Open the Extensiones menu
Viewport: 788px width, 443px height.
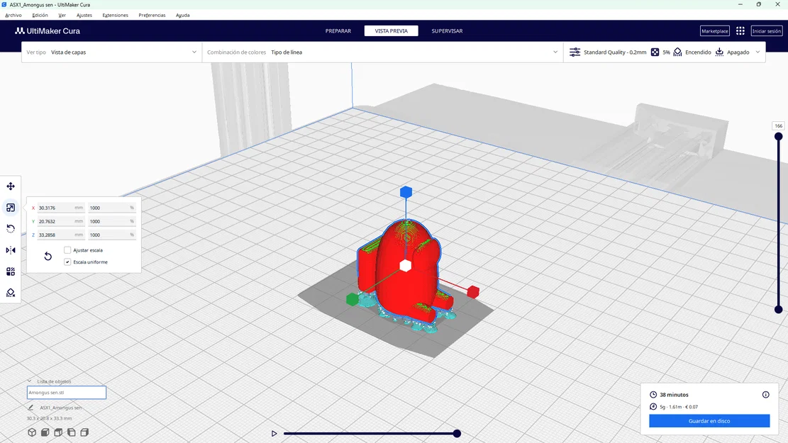[115, 15]
